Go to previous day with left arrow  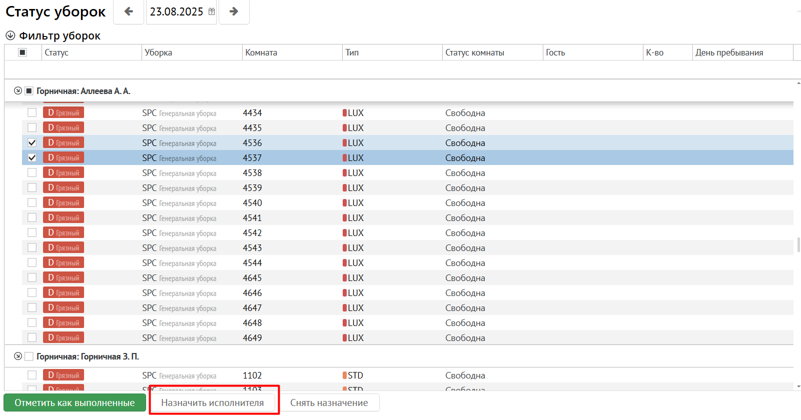(x=129, y=11)
